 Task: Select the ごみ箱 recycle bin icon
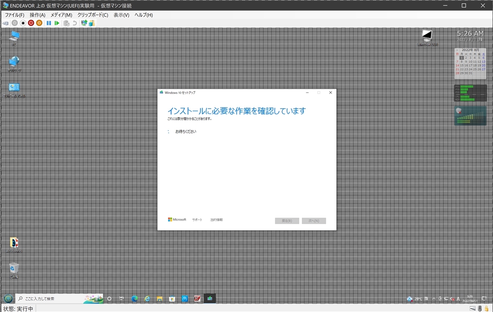pos(14,271)
